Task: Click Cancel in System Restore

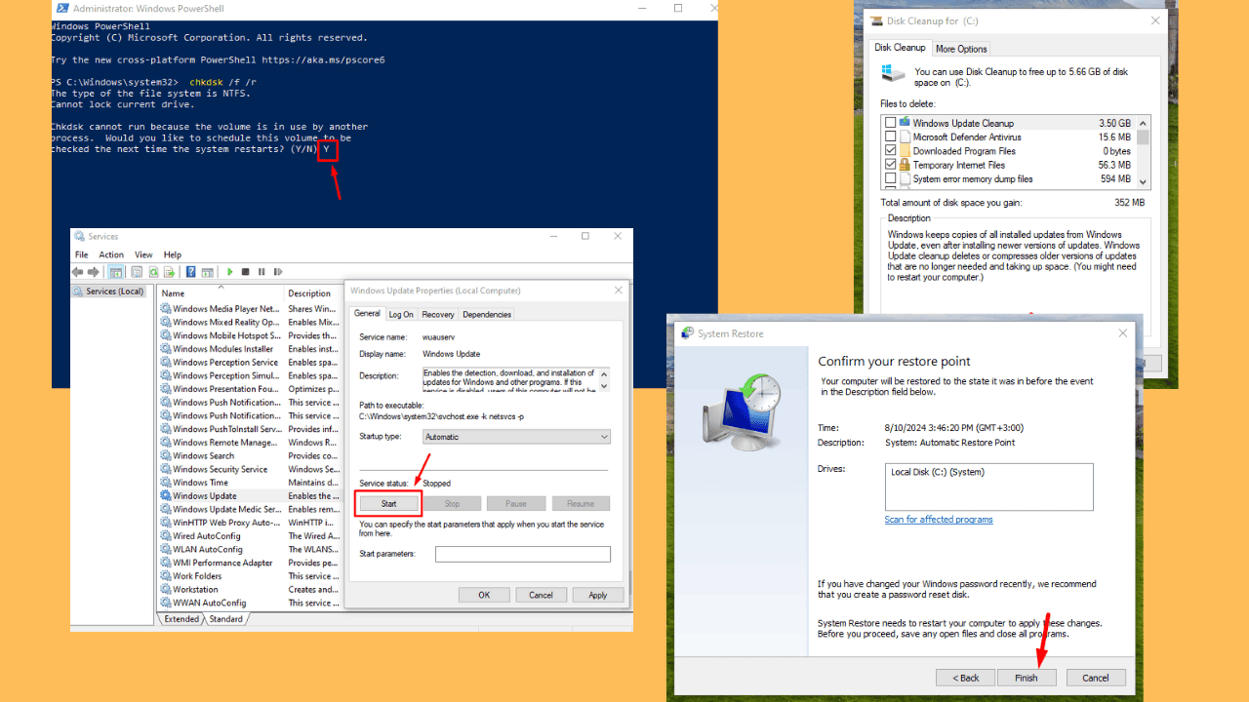Action: click(x=1096, y=678)
